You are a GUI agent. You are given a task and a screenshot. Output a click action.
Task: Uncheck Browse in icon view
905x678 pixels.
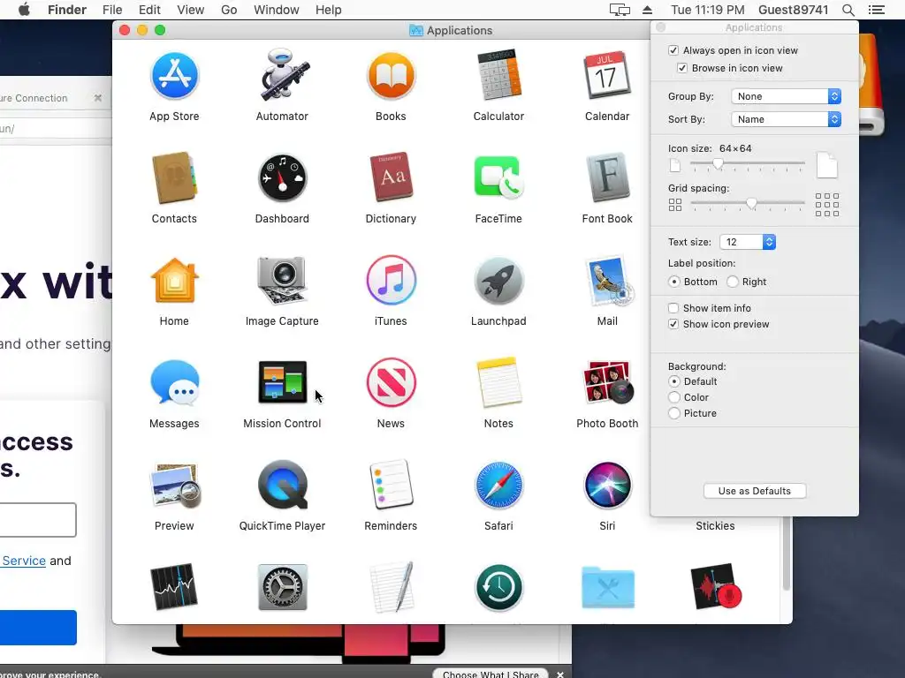pos(681,68)
